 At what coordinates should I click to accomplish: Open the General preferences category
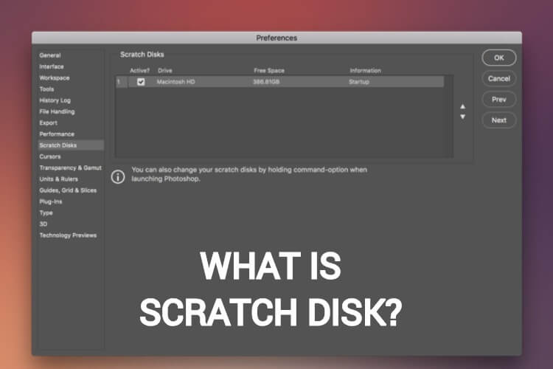pos(50,55)
